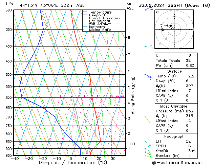Click the K index value -8
Image resolution: width=213 pixels, height=165 pixels.
click(189, 56)
